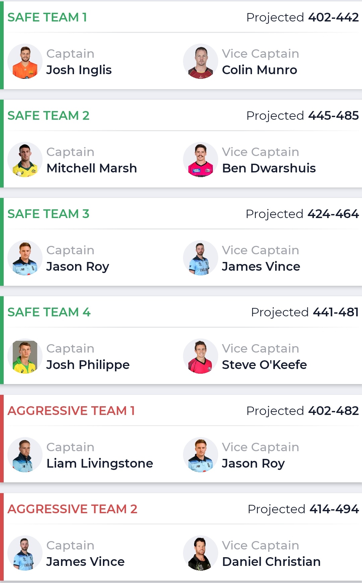Select Aggressive Team 2 heading

pos(72,509)
